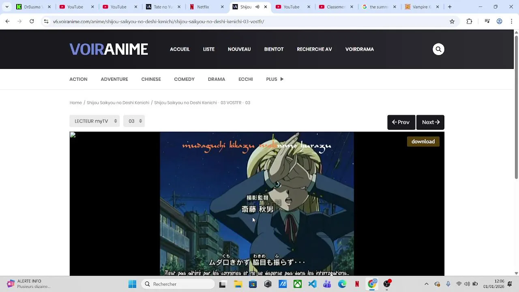The height and width of the screenshot is (292, 519).
Task: Mute the Shijou tab via speaker icon
Action: click(x=257, y=7)
